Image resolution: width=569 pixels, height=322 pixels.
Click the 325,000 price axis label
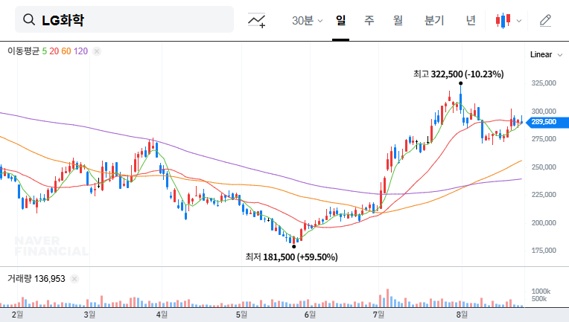tap(544, 83)
